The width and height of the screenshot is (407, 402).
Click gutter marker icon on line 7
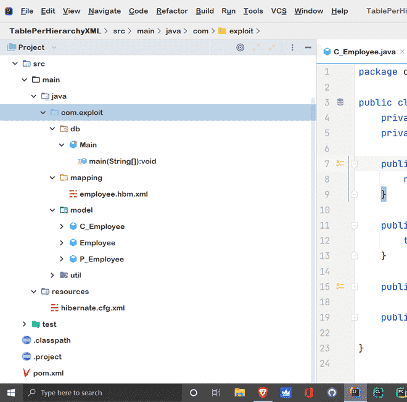(340, 163)
